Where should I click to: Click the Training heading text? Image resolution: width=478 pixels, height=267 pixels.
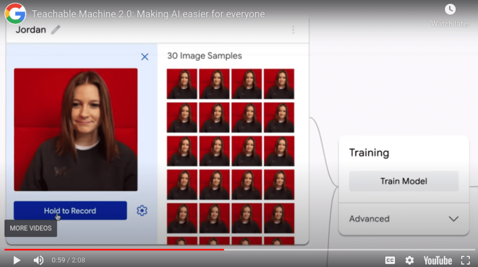[x=369, y=153]
